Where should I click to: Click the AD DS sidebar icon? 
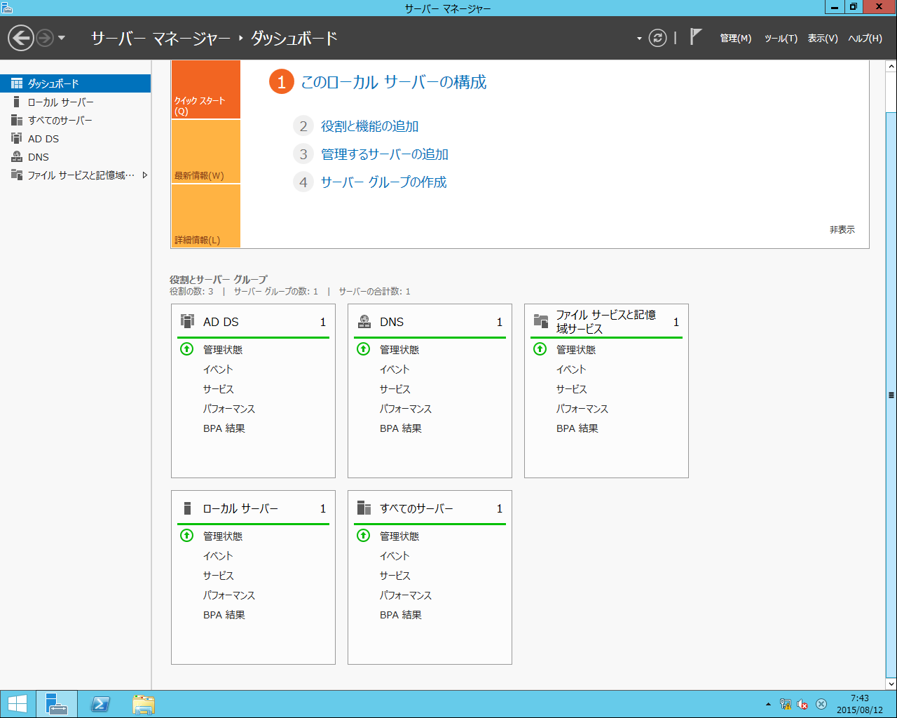(17, 138)
